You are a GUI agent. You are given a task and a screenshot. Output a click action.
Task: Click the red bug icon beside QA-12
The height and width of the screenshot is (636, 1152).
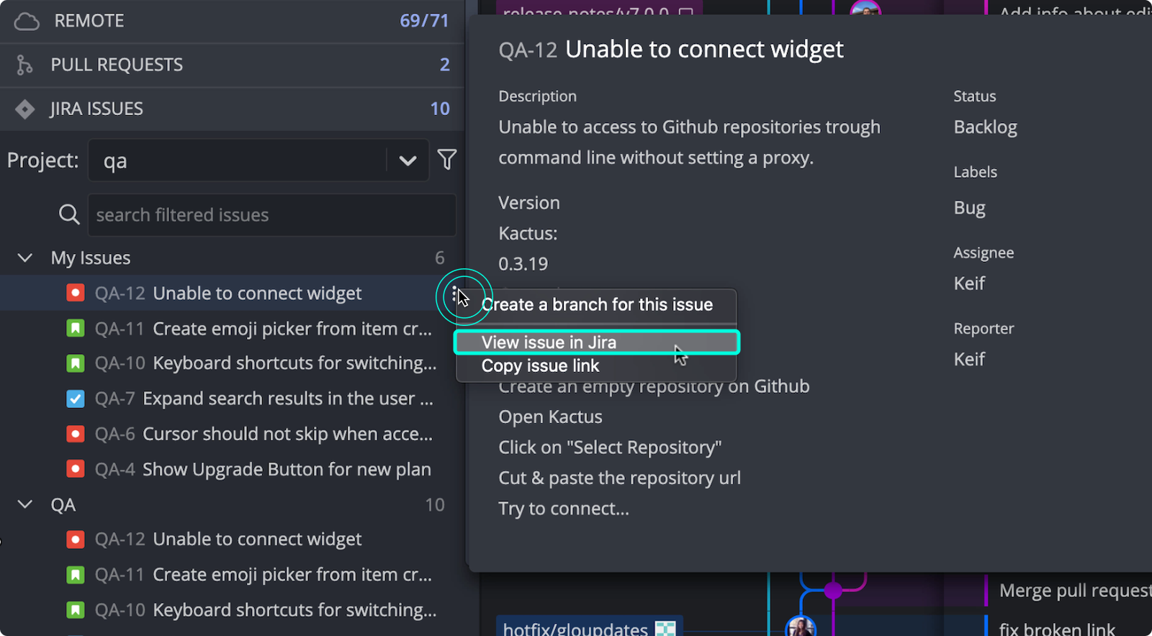(x=75, y=293)
